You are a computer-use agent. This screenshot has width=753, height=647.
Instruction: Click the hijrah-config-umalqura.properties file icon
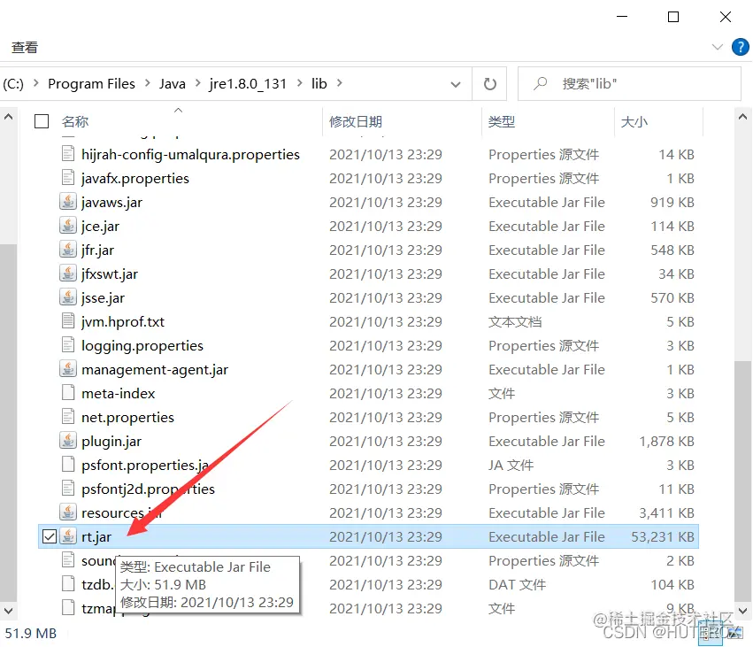68,154
